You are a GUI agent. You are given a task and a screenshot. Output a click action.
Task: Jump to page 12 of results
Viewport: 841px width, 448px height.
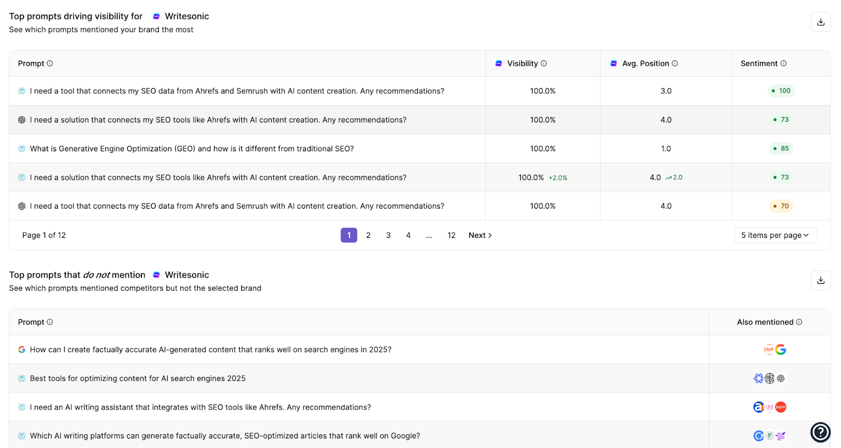click(x=452, y=235)
